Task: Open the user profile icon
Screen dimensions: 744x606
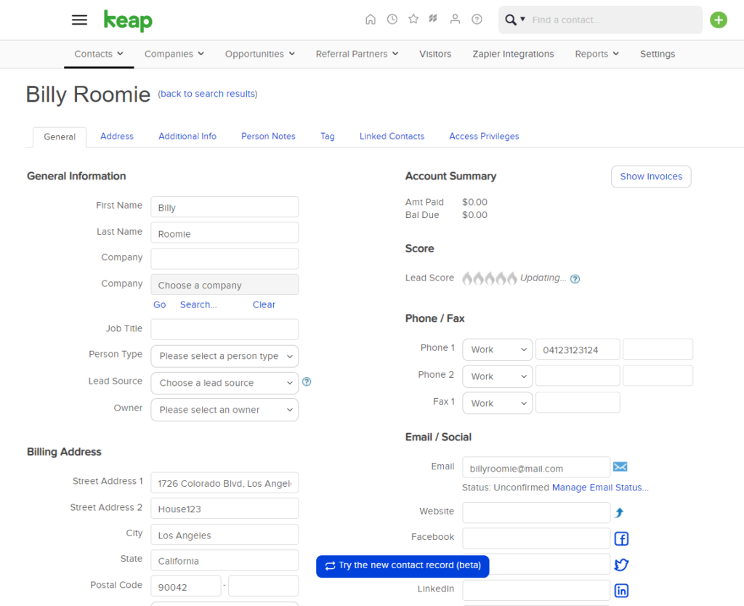Action: [455, 19]
